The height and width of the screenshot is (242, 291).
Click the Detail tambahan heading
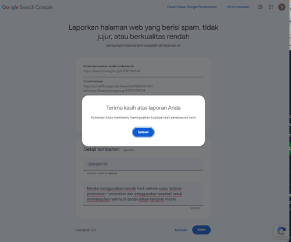(101, 149)
